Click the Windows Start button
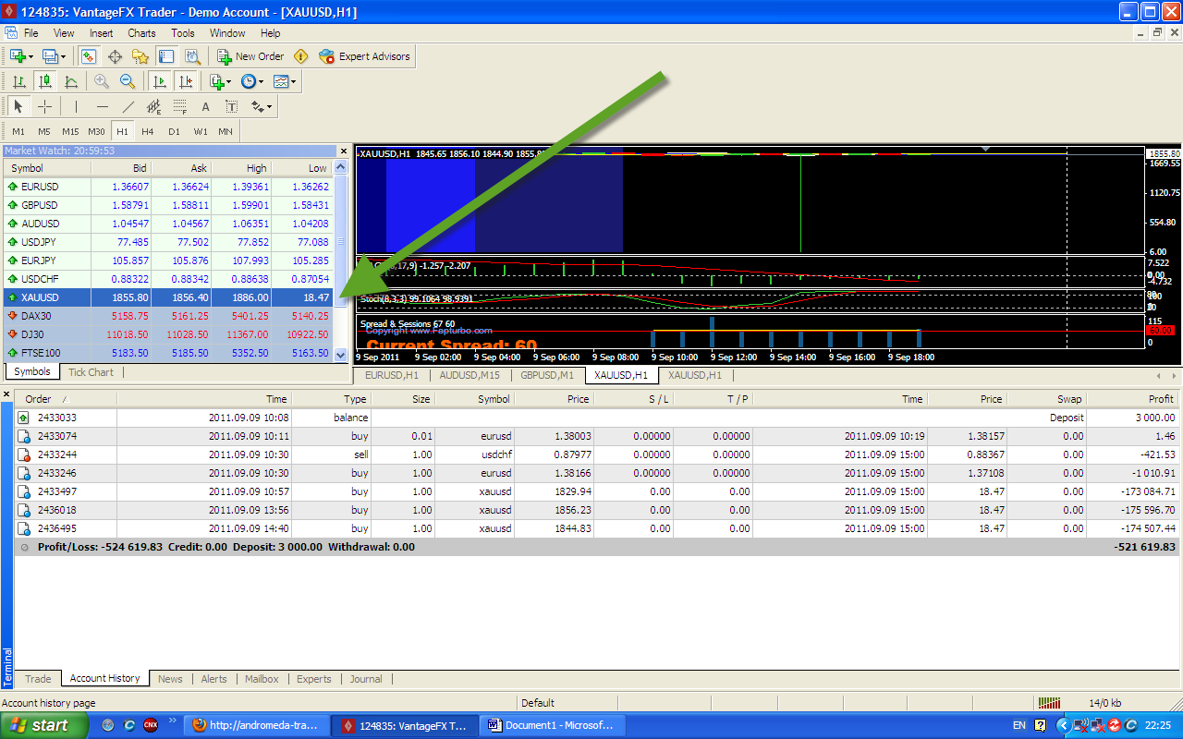 (43, 725)
